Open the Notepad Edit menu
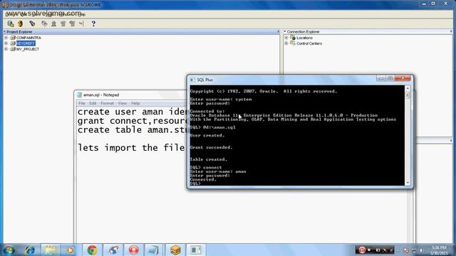This screenshot has height=256, width=456. pyautogui.click(x=93, y=103)
